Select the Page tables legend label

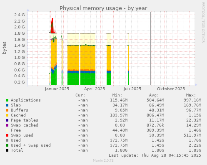tap(25, 120)
